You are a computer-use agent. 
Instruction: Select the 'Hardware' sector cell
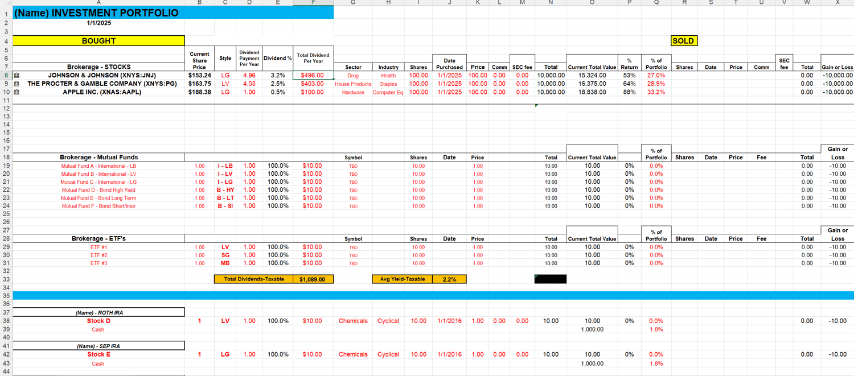(x=353, y=92)
